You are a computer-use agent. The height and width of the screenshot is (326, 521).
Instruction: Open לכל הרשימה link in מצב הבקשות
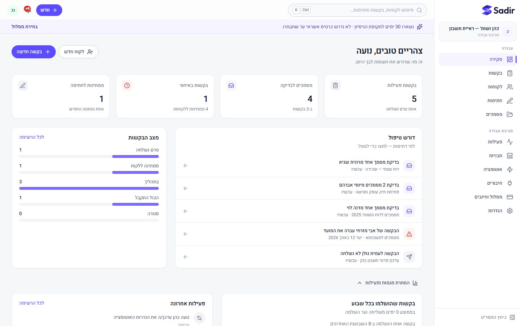tap(32, 137)
